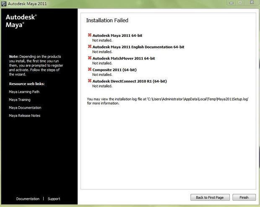This screenshot has width=260, height=207.
Task: Click the Autodesk Maya title bar icon
Action: pyautogui.click(x=4, y=4)
